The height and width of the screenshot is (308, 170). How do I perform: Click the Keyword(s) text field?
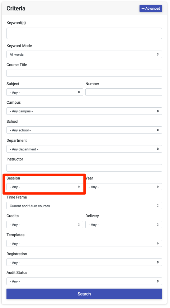pos(84,33)
